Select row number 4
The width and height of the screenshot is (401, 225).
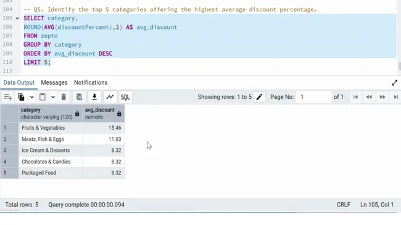[x=9, y=162]
